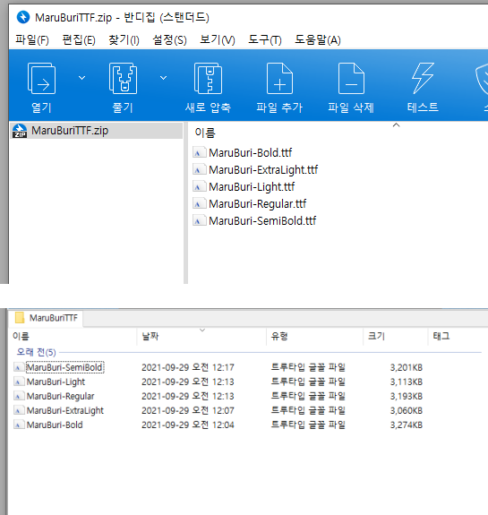This screenshot has height=515, width=488.
Task: Select MaruBuri-Bold.ttf in the archive list
Action: [x=250, y=153]
